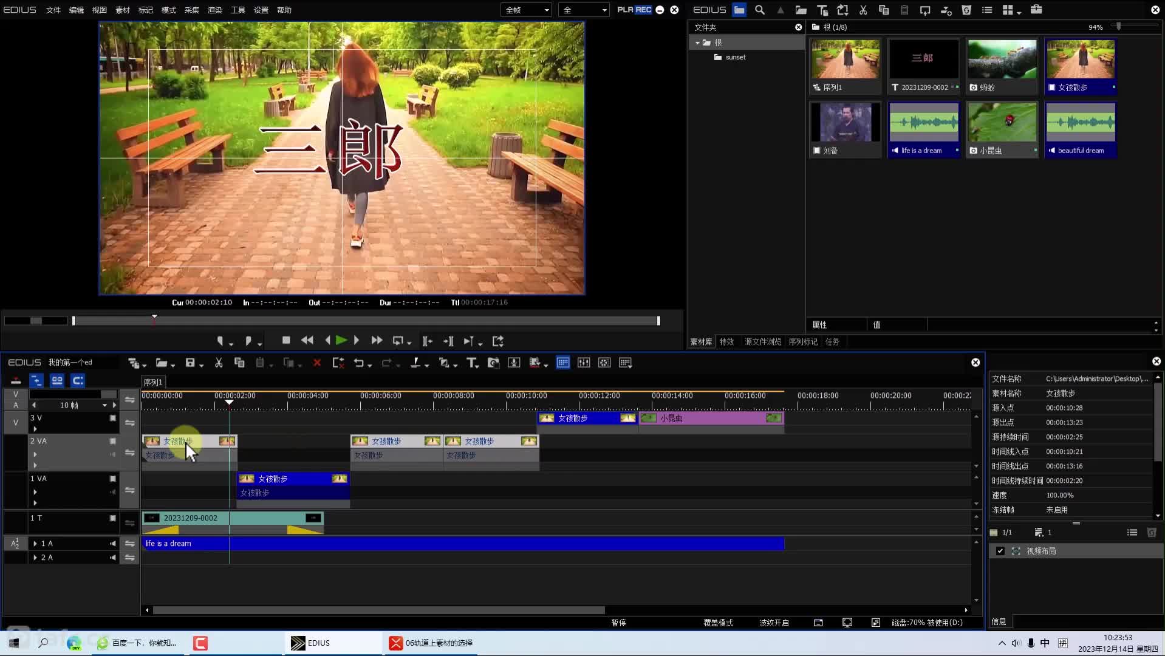This screenshot has height=656, width=1165.
Task: Toggle the group/link mode button
Action: [x=57, y=380]
